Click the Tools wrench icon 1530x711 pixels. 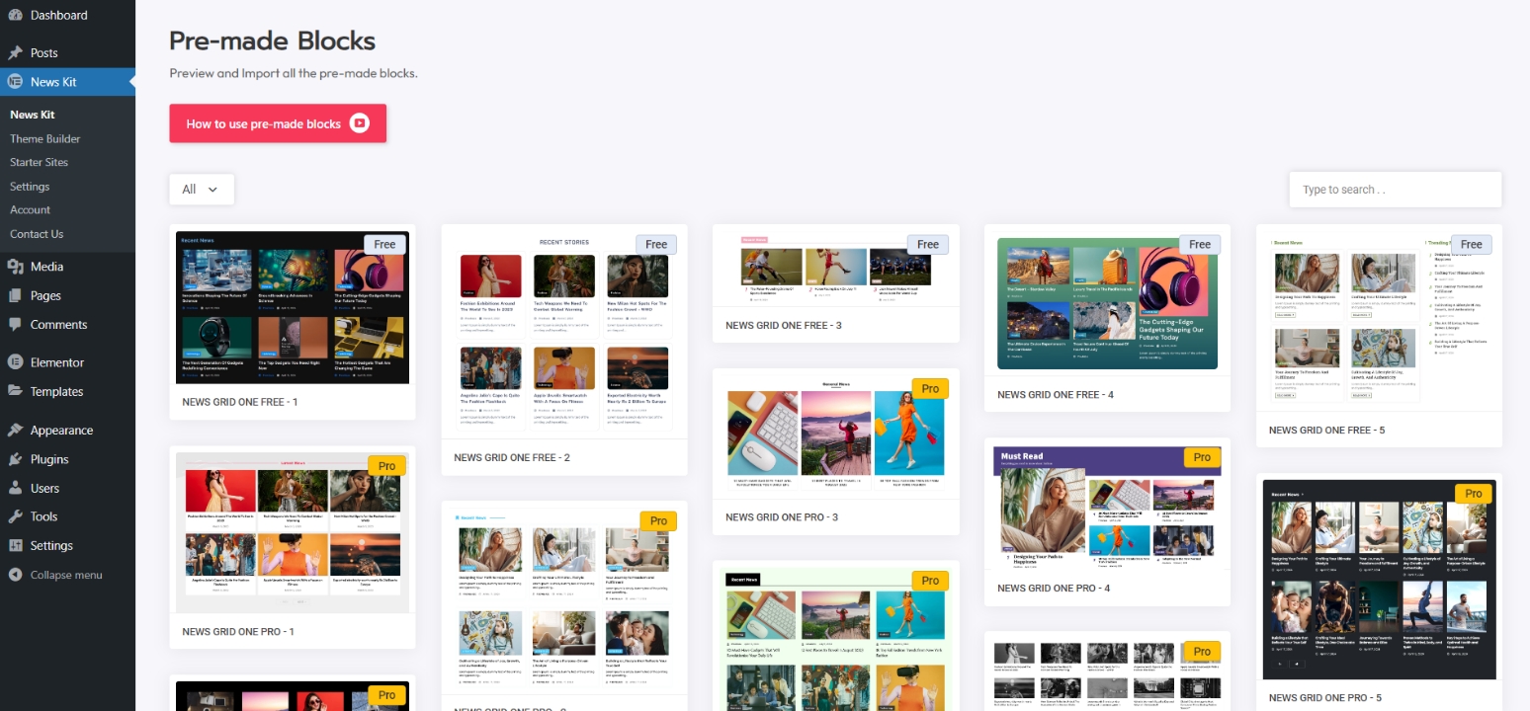[x=16, y=516]
